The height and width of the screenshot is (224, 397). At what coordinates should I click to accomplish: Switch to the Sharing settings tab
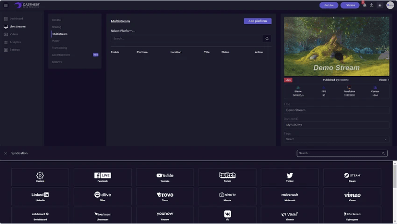point(56,27)
